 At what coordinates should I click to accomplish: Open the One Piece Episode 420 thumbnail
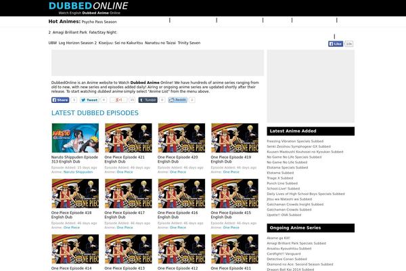pyautogui.click(x=181, y=138)
